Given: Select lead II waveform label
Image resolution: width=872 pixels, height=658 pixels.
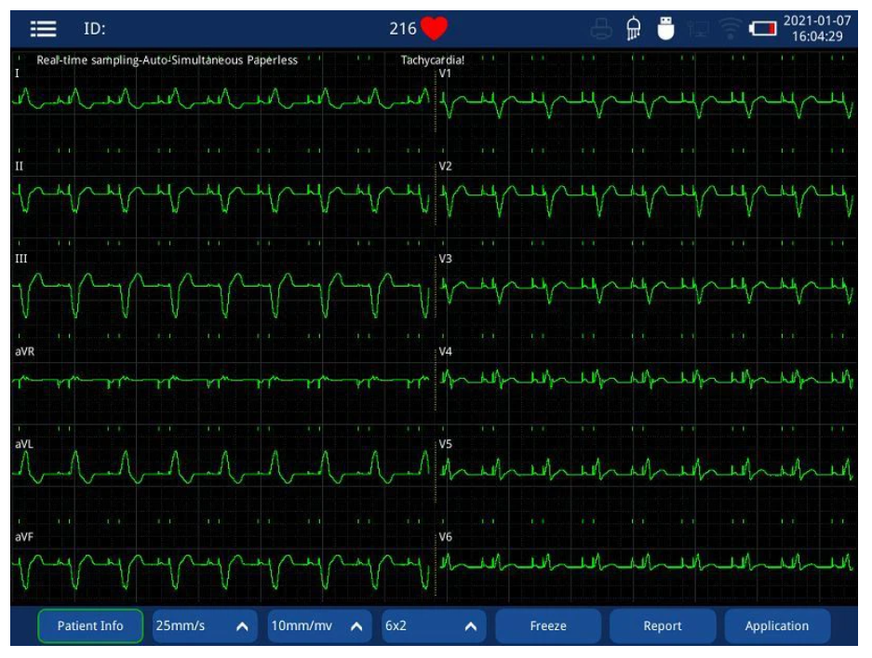Looking at the screenshot, I should coord(19,167).
